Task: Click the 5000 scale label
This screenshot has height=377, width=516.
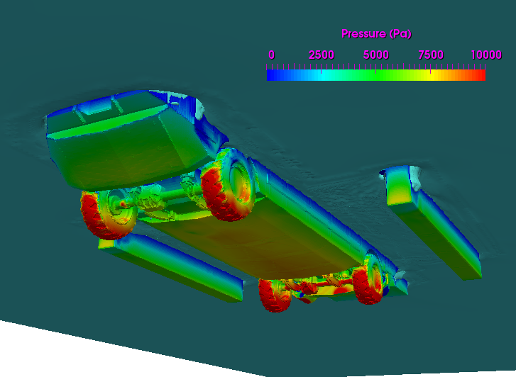Action: 375,55
